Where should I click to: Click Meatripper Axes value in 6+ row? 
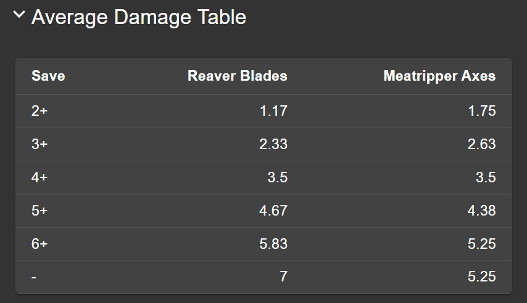[481, 244]
